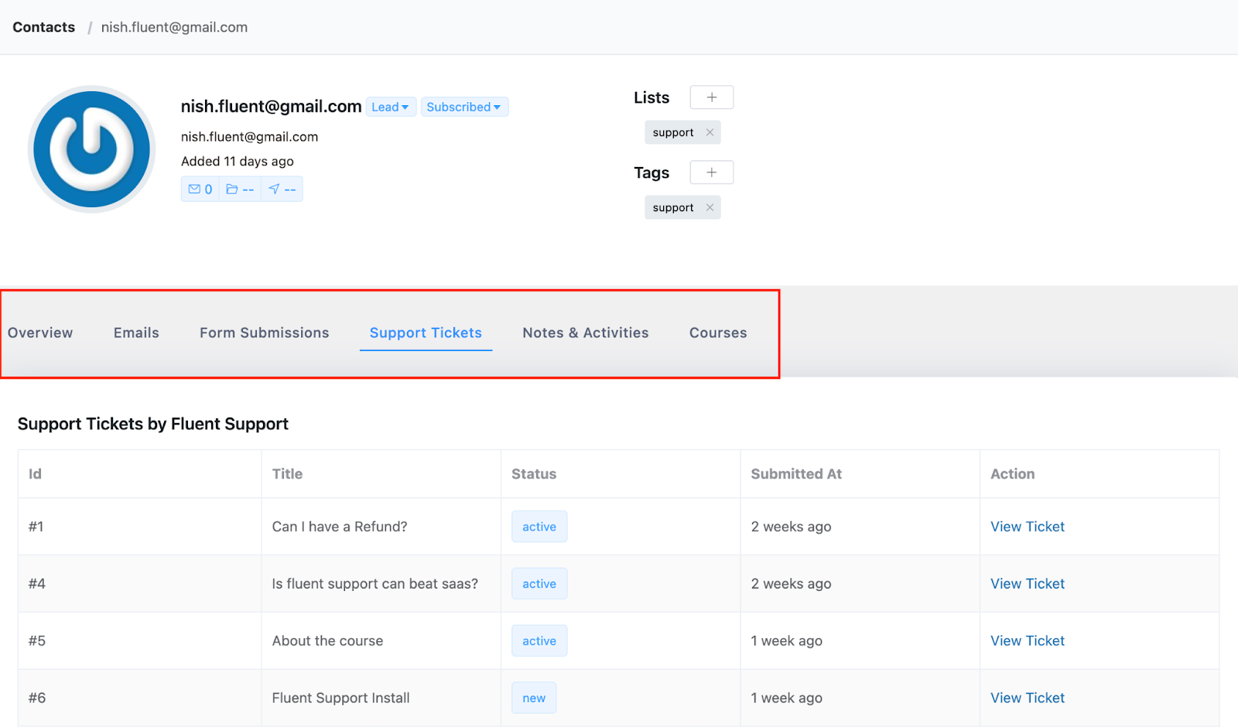Click 'Is fluent support can beat saas?' title
Image resolution: width=1238 pixels, height=727 pixels.
tap(375, 584)
